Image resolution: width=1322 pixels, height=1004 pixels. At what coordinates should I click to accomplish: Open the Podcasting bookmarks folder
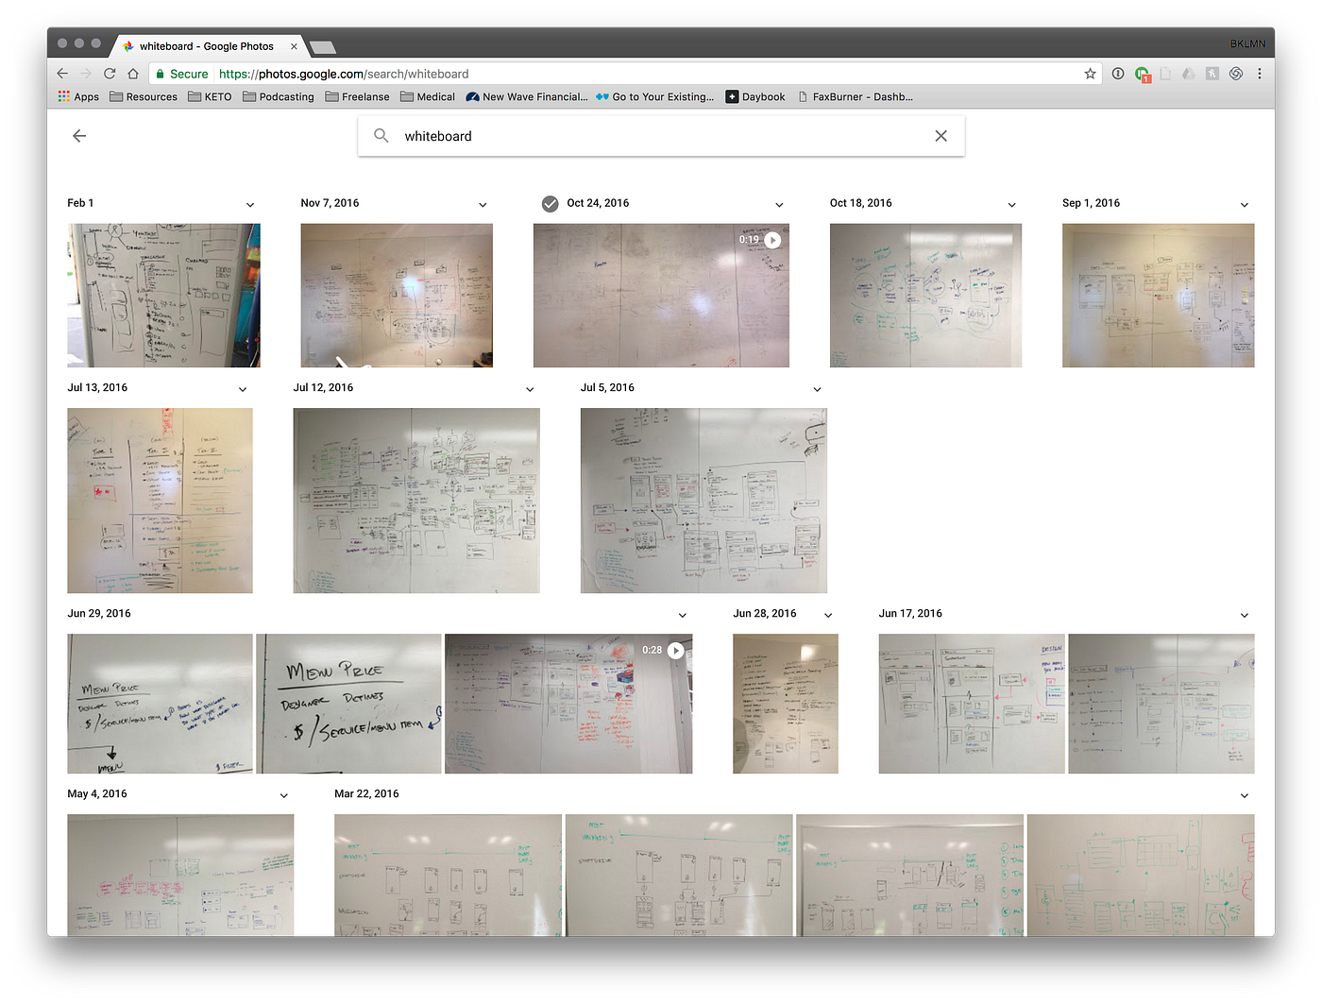pos(278,95)
